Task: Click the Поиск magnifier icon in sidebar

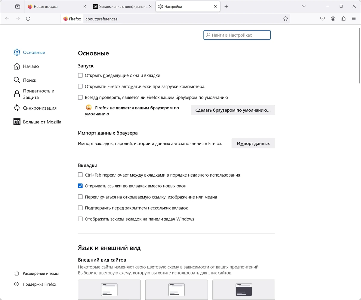Action: [17, 80]
